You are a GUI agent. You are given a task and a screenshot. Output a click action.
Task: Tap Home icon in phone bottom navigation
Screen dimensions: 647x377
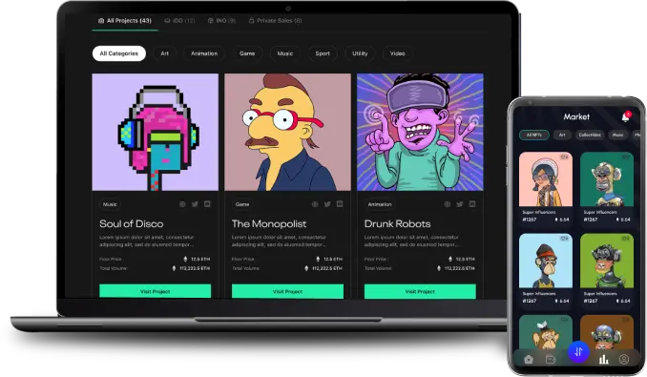coord(529,359)
